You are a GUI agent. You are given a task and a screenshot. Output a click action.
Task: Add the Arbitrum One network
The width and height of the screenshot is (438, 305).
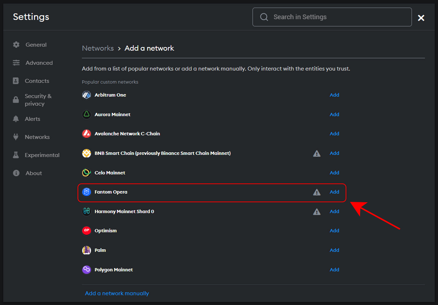click(334, 95)
